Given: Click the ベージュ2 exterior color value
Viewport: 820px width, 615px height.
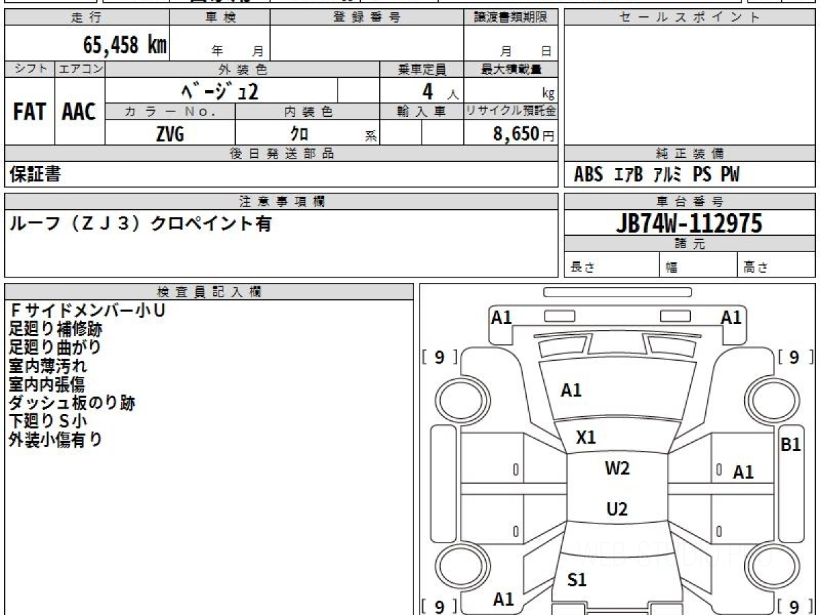Looking at the screenshot, I should click(x=221, y=91).
